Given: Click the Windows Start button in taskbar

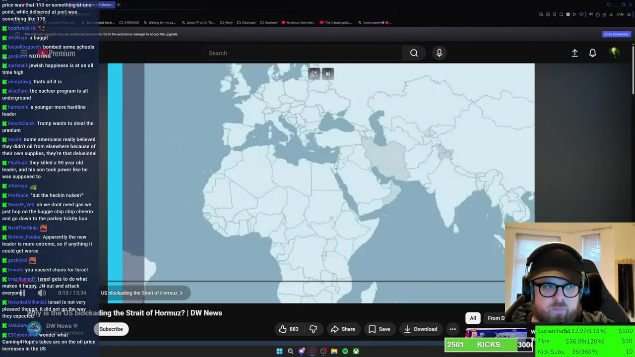Looking at the screenshot, I should 279,351.
